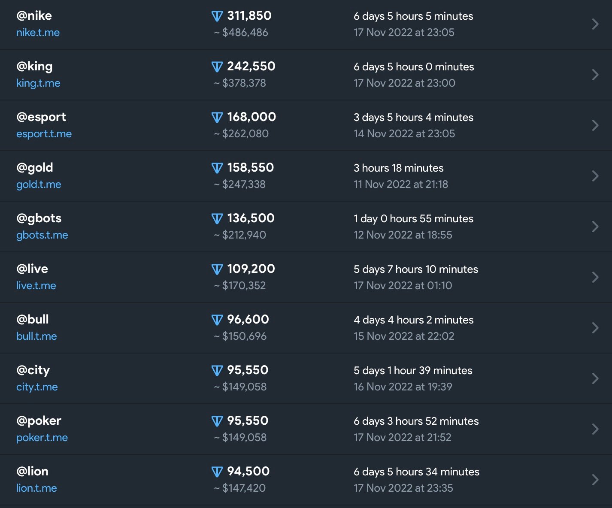Click the TON icon beside 109,200

(x=217, y=269)
